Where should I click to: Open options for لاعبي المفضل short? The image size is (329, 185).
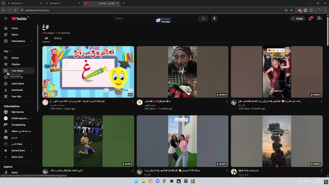click(x=133, y=171)
